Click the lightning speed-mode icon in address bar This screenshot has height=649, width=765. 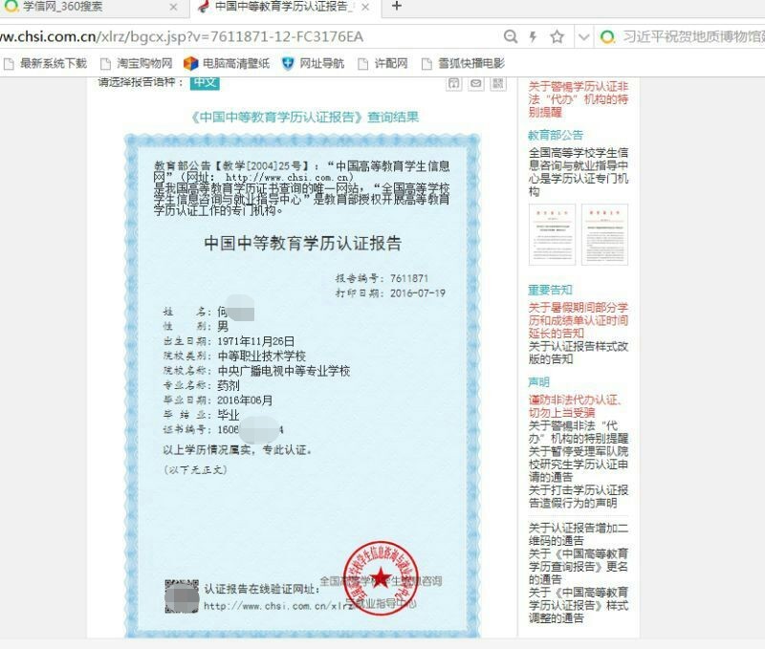534,37
